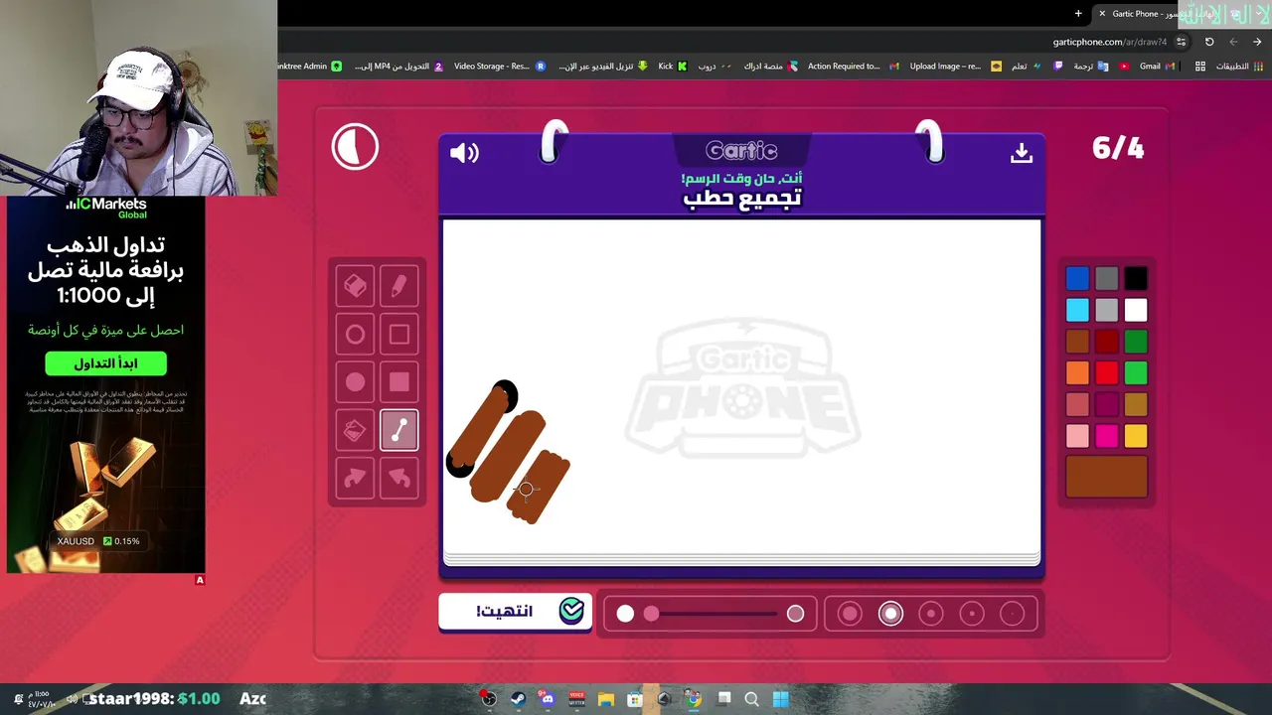The height and width of the screenshot is (715, 1272).
Task: Select the filled rectangle shape tool
Action: [398, 382]
